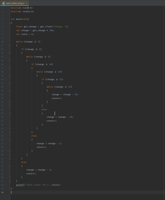Click the while (change ≥ 25) statement
This screenshot has height=200, width=165.
pos(59,87)
